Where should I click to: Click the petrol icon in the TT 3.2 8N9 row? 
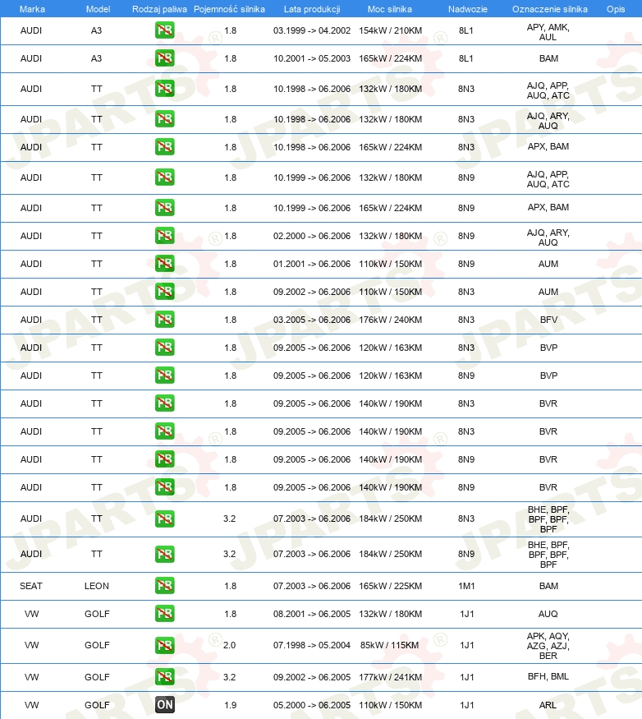(164, 554)
